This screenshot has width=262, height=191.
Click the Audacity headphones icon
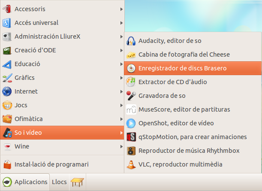[x=131, y=41]
